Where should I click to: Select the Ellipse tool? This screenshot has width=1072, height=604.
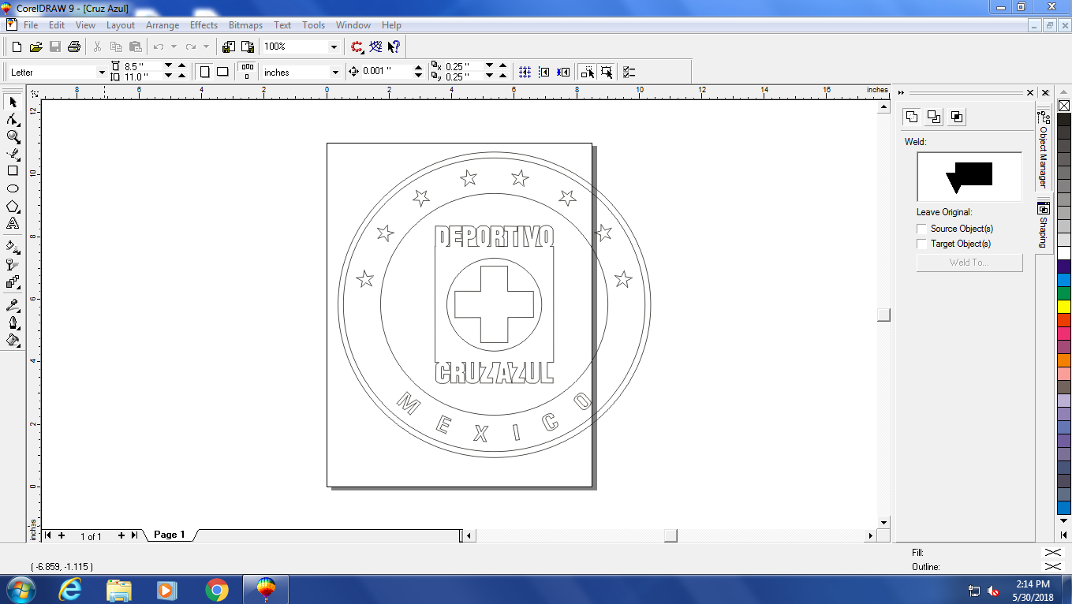(x=13, y=188)
